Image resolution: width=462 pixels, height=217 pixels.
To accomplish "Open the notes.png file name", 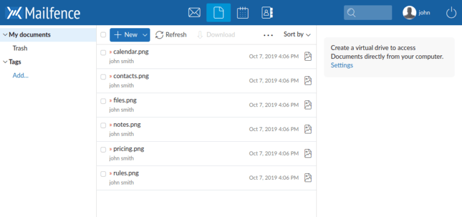I will [x=127, y=125].
